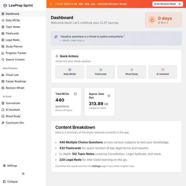Screen dimensions: 186x186
Task: Open Legal Reels from the sidebar
Action: [x=13, y=40]
